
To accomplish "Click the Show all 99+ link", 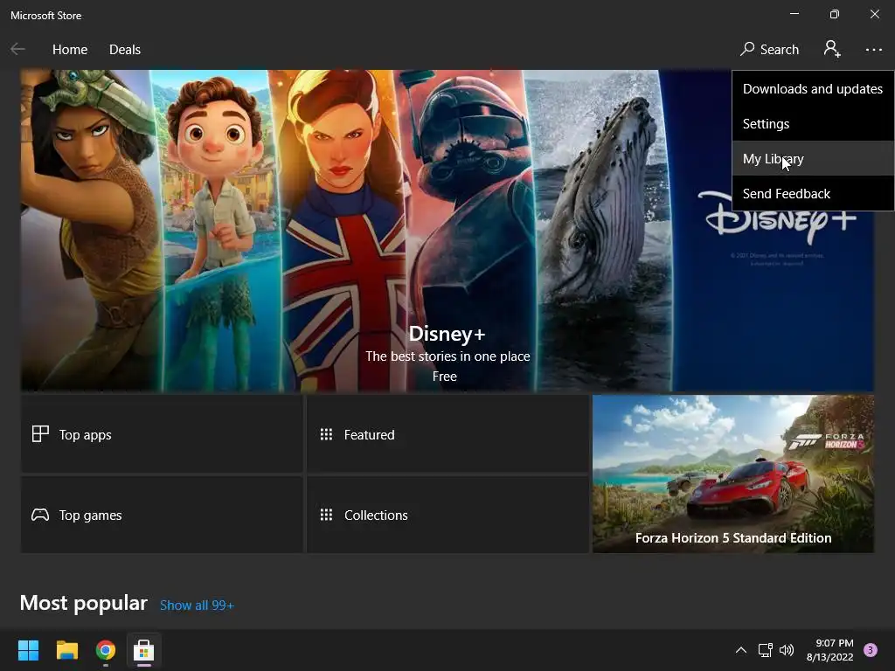I will pos(197,605).
